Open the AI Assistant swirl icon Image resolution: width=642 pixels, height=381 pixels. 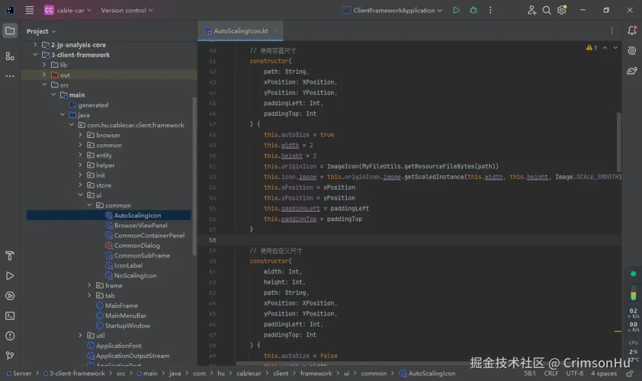pyautogui.click(x=632, y=51)
